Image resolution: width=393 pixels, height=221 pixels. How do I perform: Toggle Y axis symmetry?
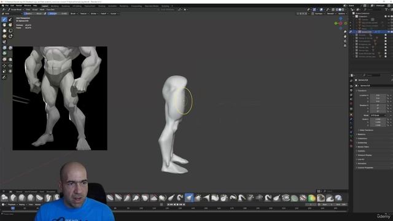[x=303, y=14]
